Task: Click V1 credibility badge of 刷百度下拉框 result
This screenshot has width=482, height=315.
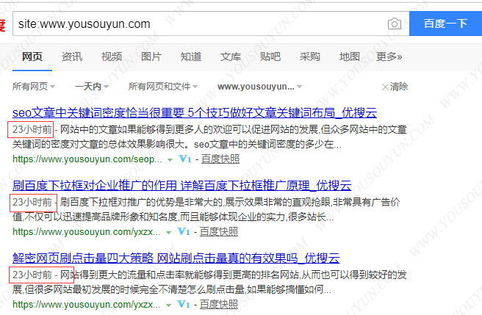Action: (184, 231)
